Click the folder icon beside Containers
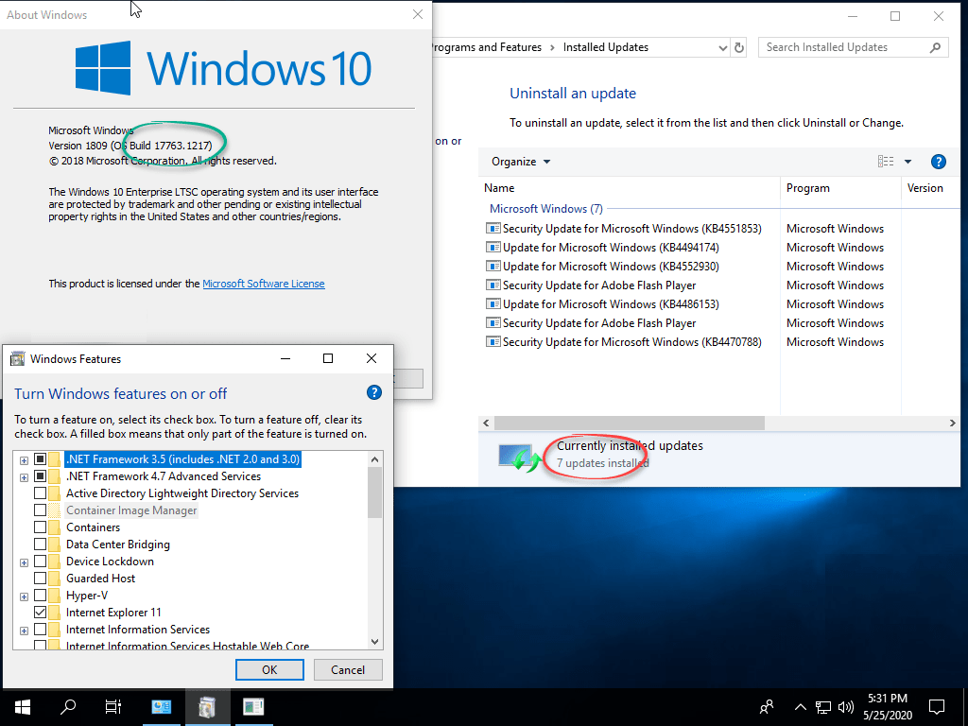968x726 pixels. coord(54,527)
